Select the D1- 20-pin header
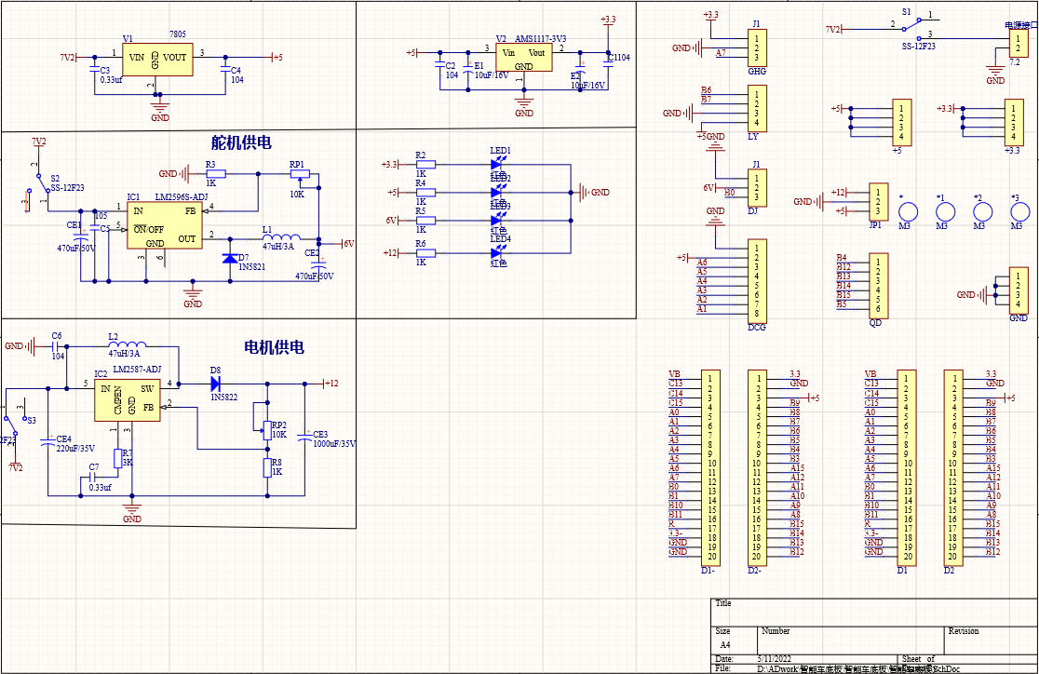 click(x=710, y=467)
